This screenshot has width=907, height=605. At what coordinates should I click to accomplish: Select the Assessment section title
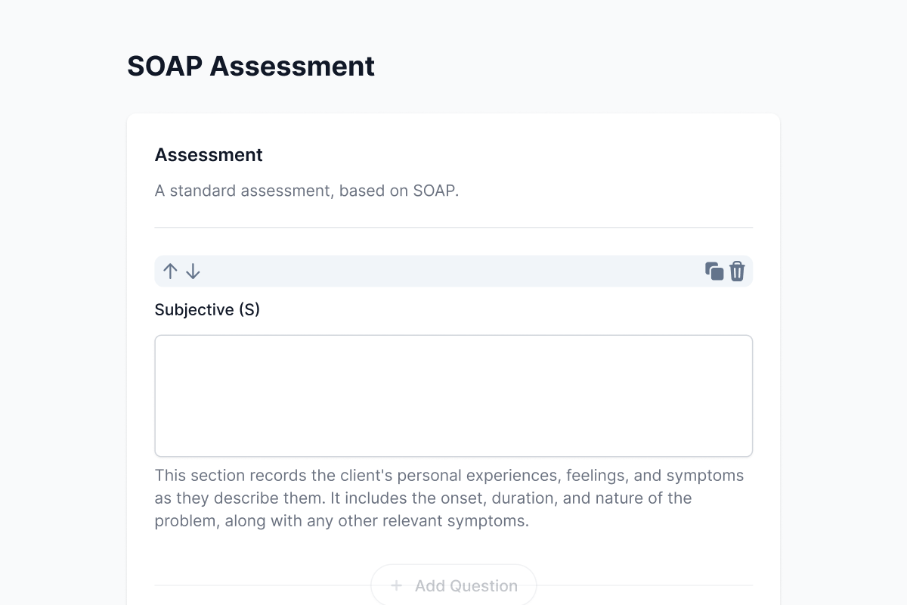tap(209, 155)
